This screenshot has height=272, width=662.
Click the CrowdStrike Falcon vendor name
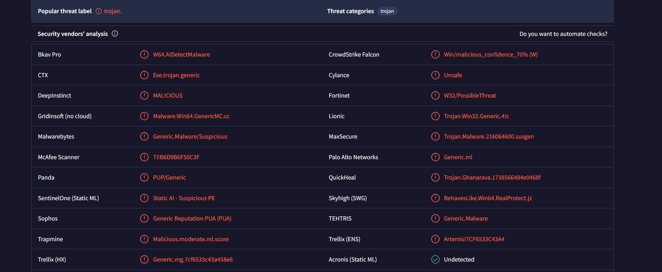click(354, 54)
